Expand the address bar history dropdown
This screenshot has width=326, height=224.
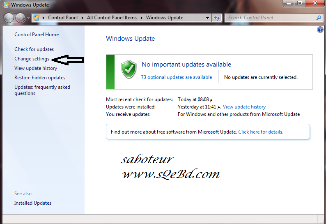208,18
